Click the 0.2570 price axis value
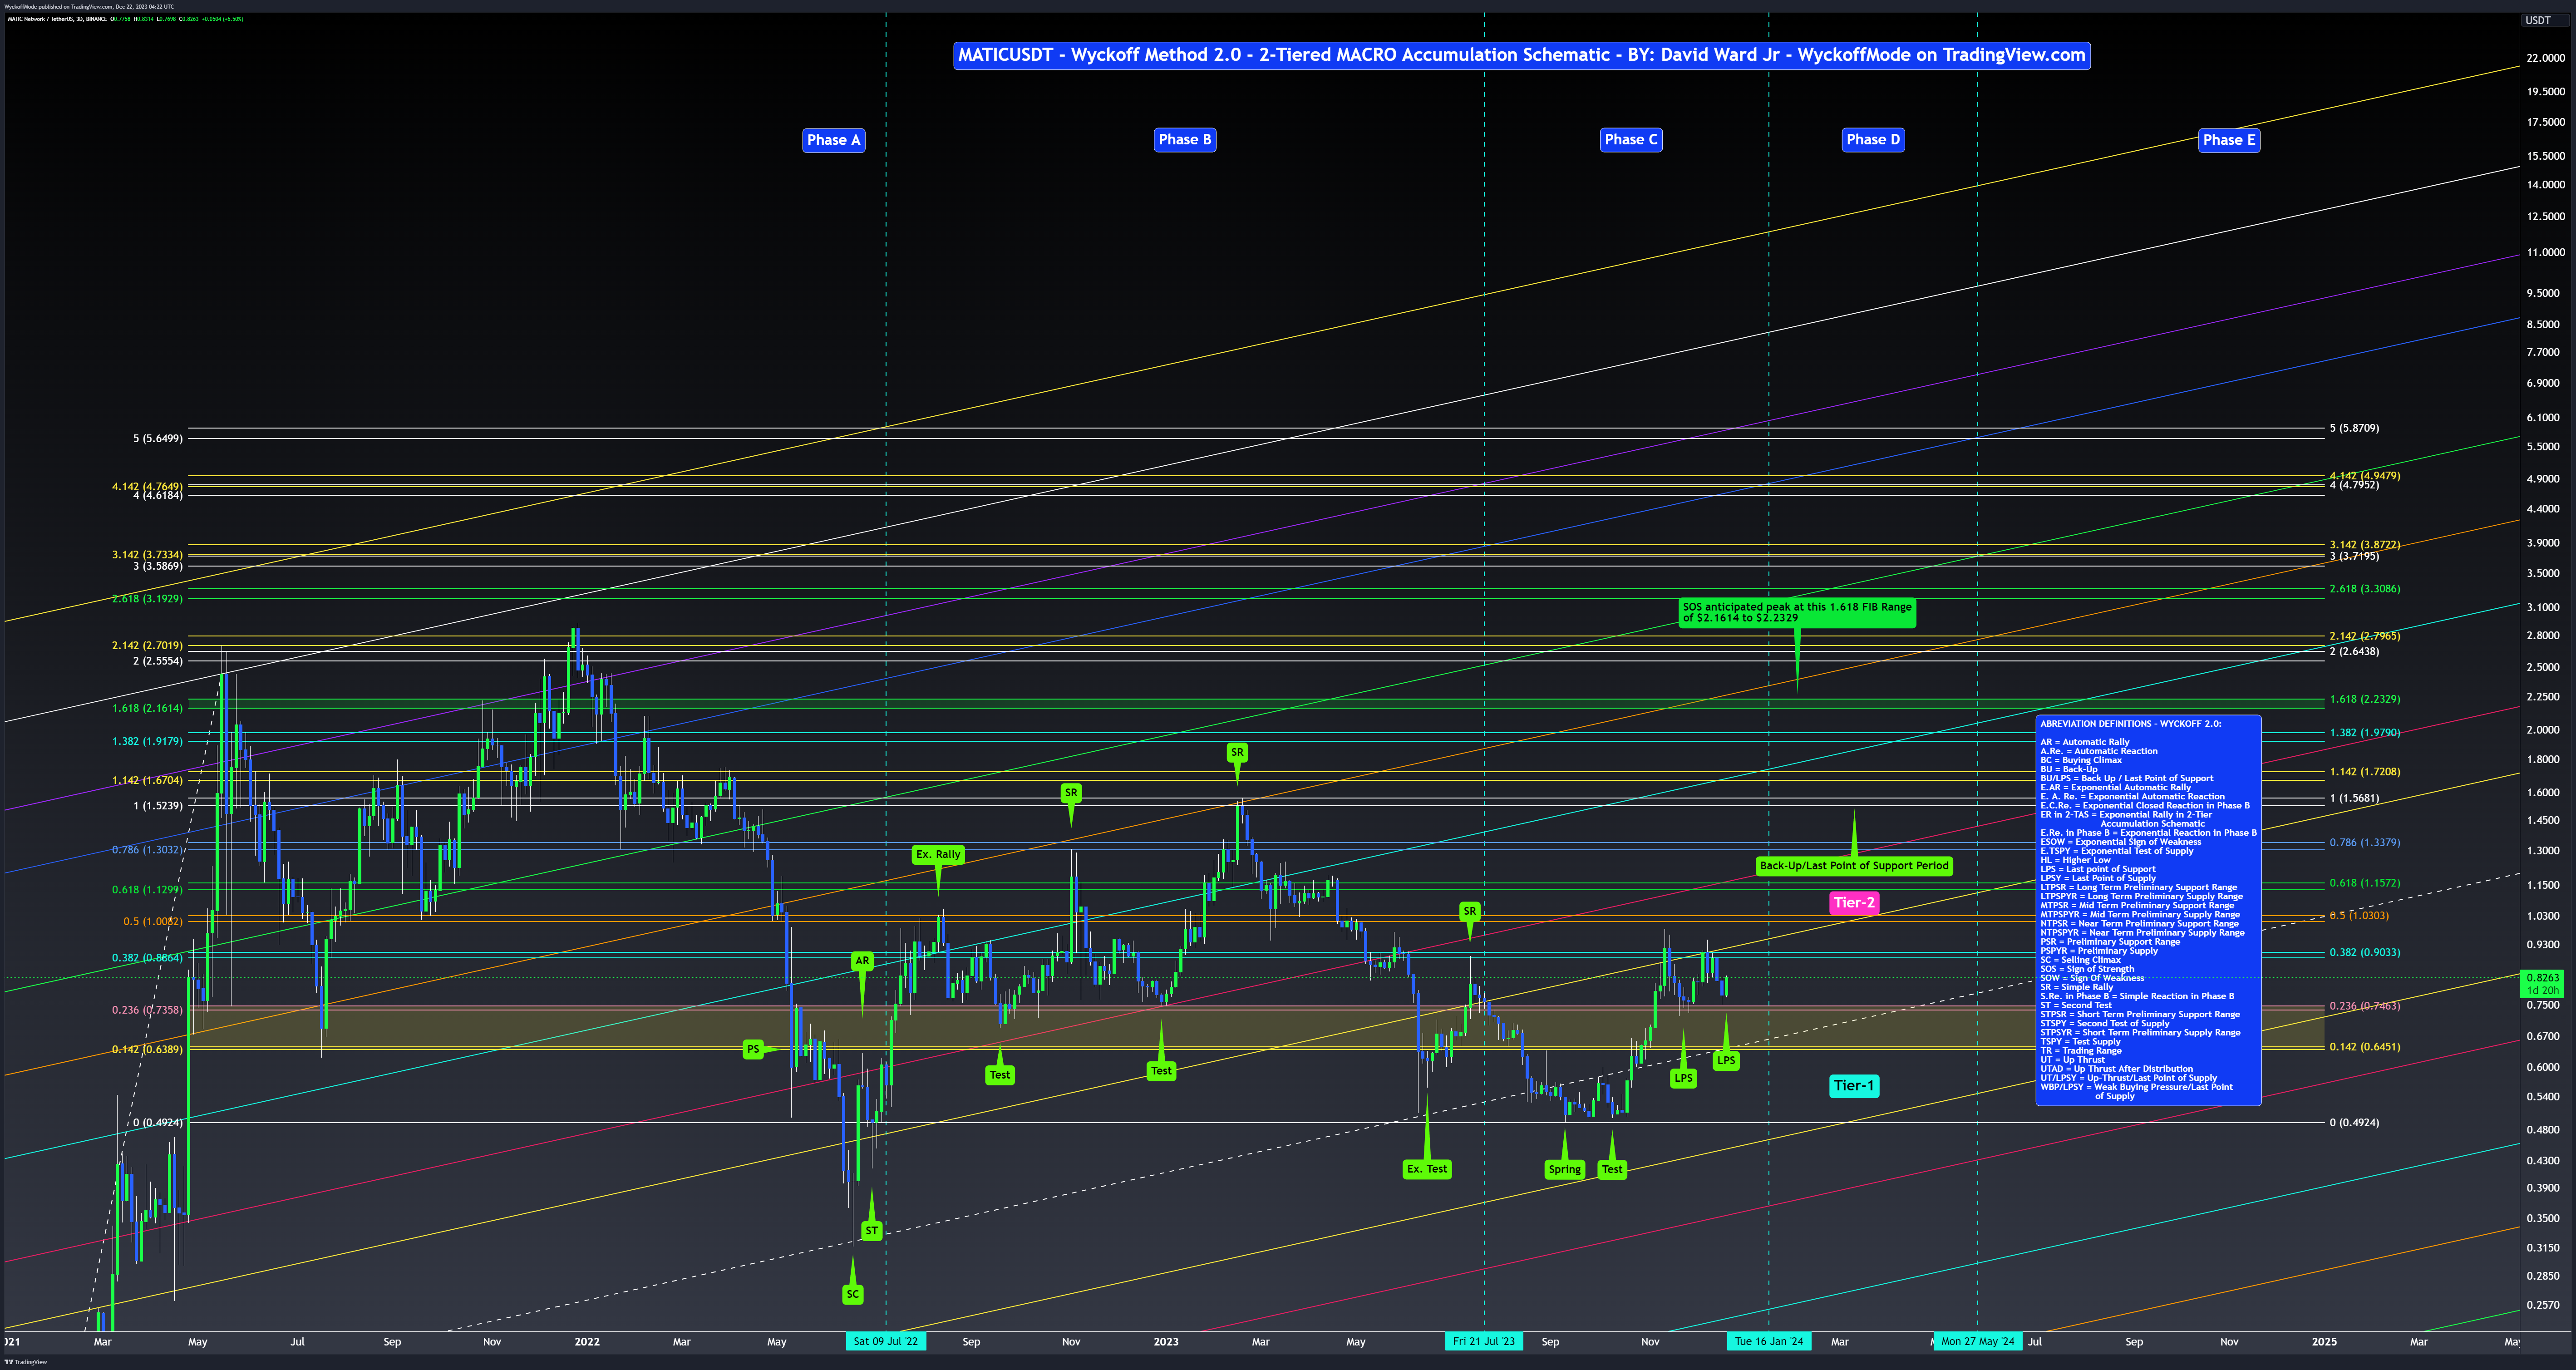Viewport: 2576px width, 1370px height. click(x=2543, y=1305)
